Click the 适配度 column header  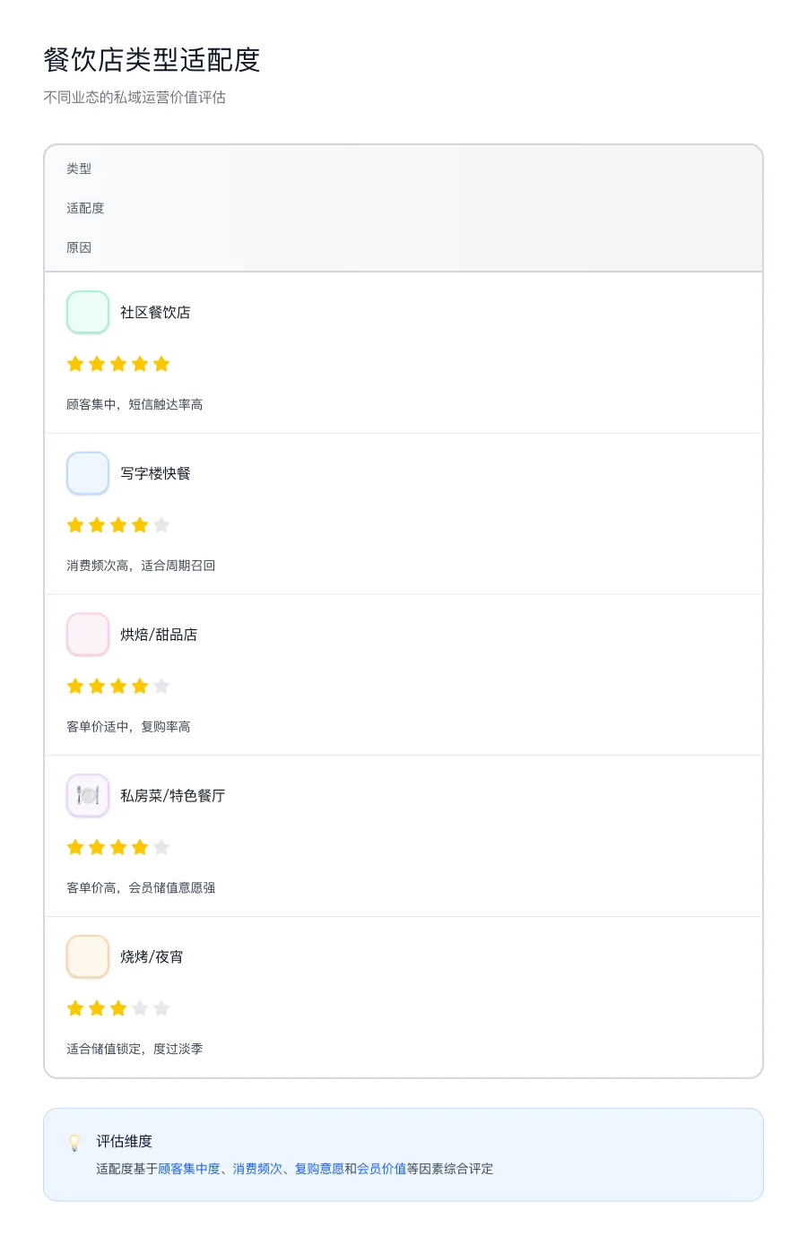[x=85, y=208]
